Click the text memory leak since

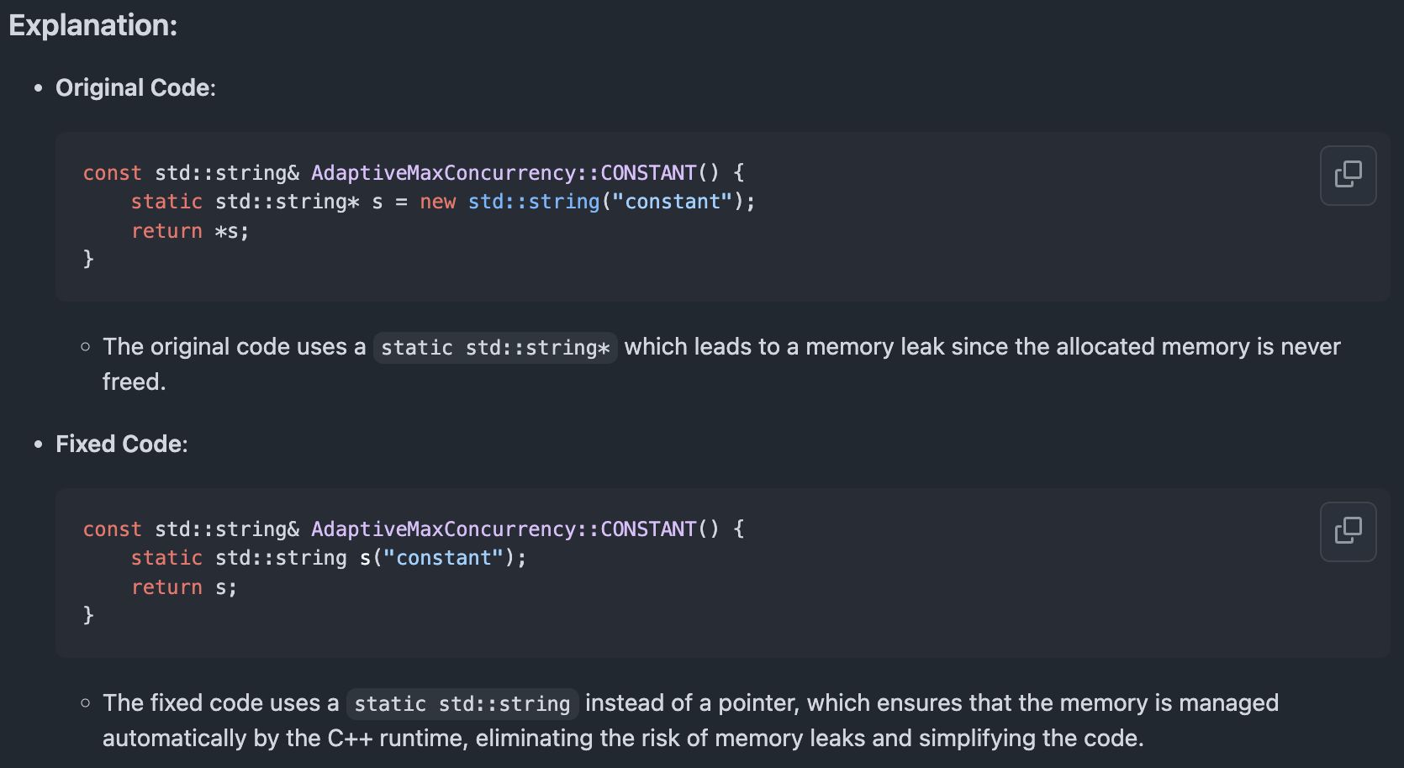[x=907, y=346]
